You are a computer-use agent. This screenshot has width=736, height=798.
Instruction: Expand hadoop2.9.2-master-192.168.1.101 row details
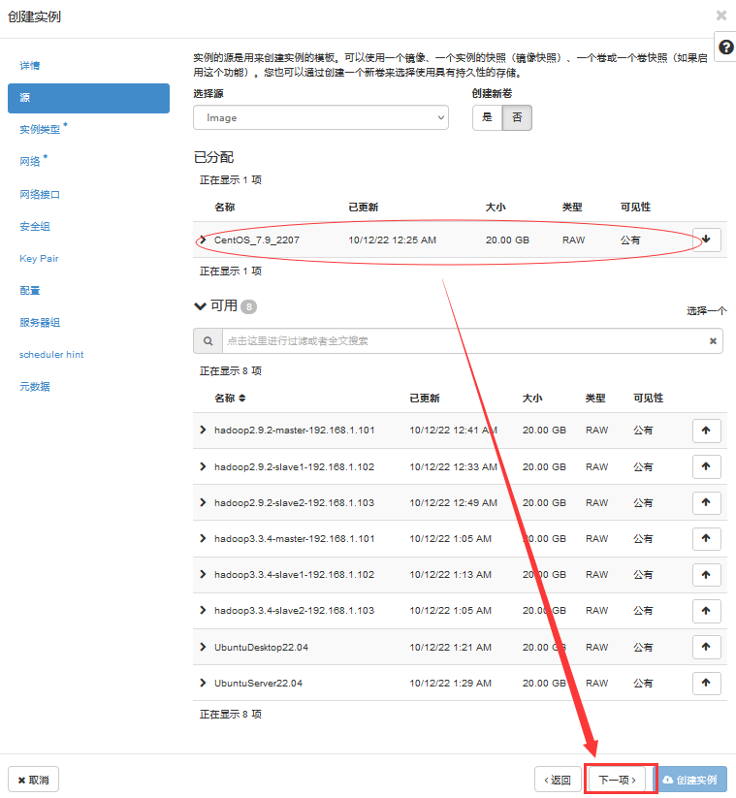click(x=203, y=431)
